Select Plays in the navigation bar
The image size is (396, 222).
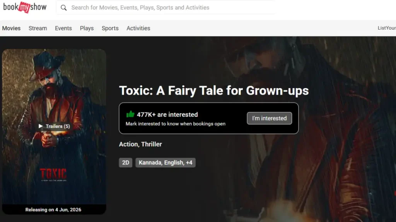87,28
